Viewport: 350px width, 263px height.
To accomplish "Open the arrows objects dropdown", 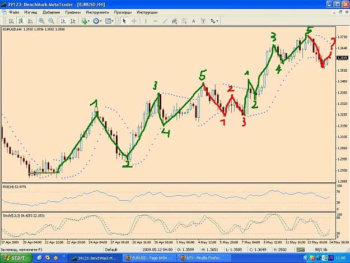I will tap(214, 21).
